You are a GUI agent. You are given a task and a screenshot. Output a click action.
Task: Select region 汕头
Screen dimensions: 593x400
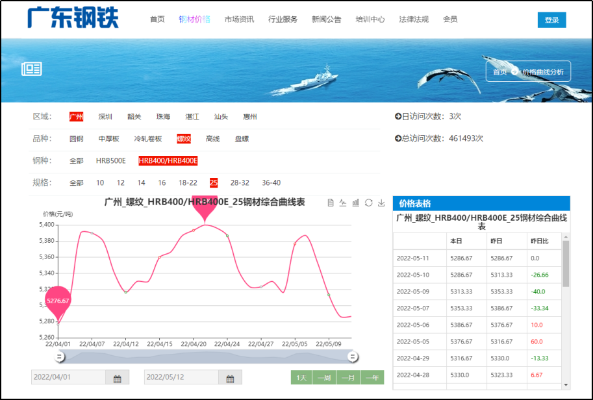(x=221, y=116)
